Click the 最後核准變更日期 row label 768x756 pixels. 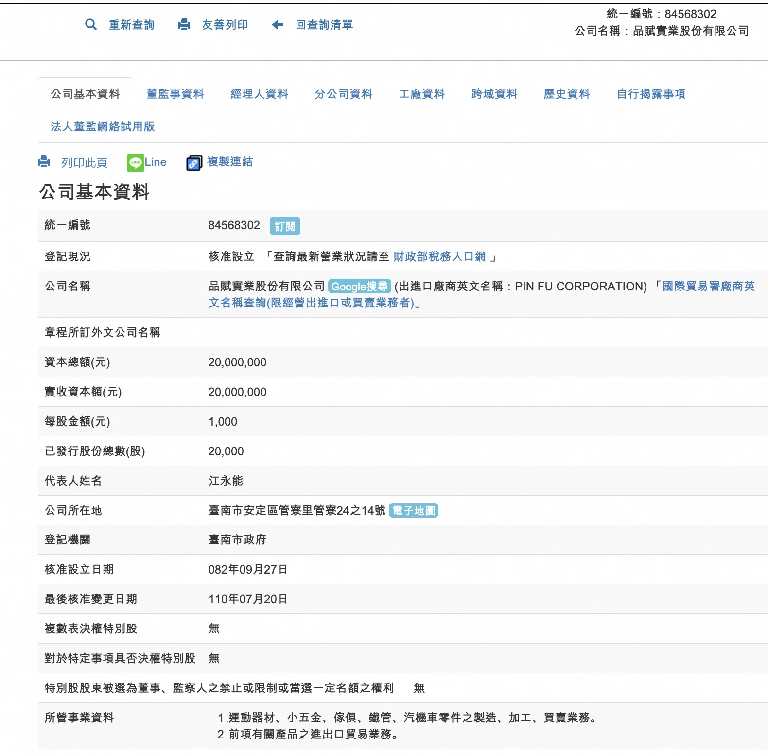[x=91, y=599]
